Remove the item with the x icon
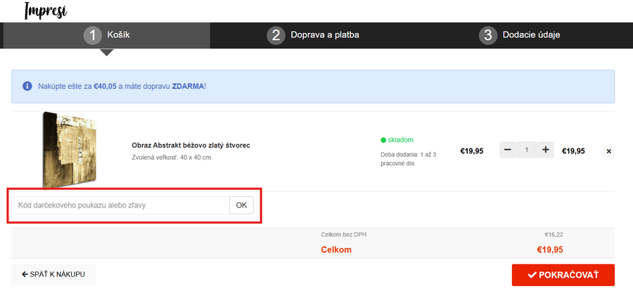Screen dimensions: 633x303 [x=608, y=151]
